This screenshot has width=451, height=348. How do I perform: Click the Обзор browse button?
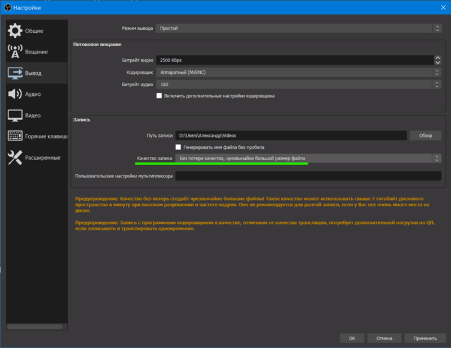coord(425,135)
